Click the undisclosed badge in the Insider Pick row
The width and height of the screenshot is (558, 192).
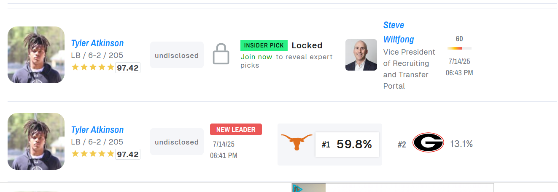[177, 55]
